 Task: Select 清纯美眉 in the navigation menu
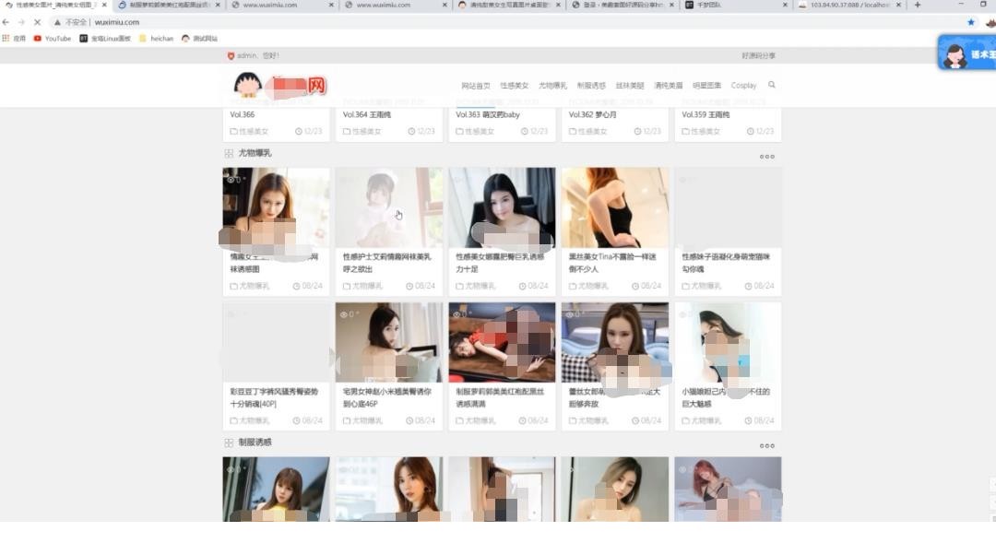[669, 86]
